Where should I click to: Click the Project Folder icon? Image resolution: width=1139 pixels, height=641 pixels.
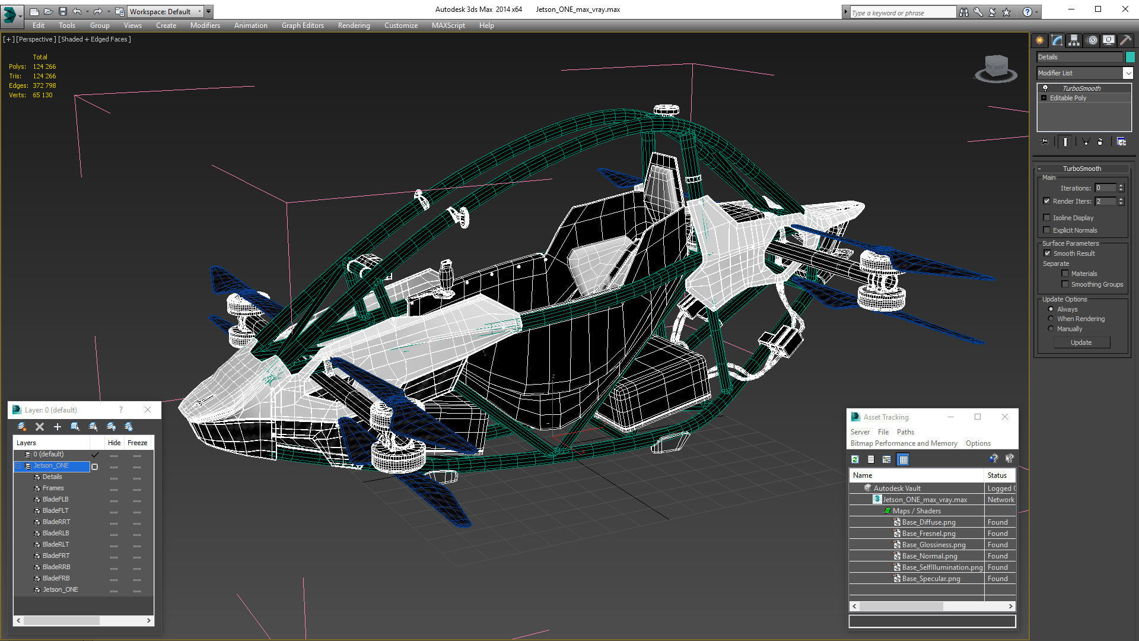pyautogui.click(x=119, y=11)
